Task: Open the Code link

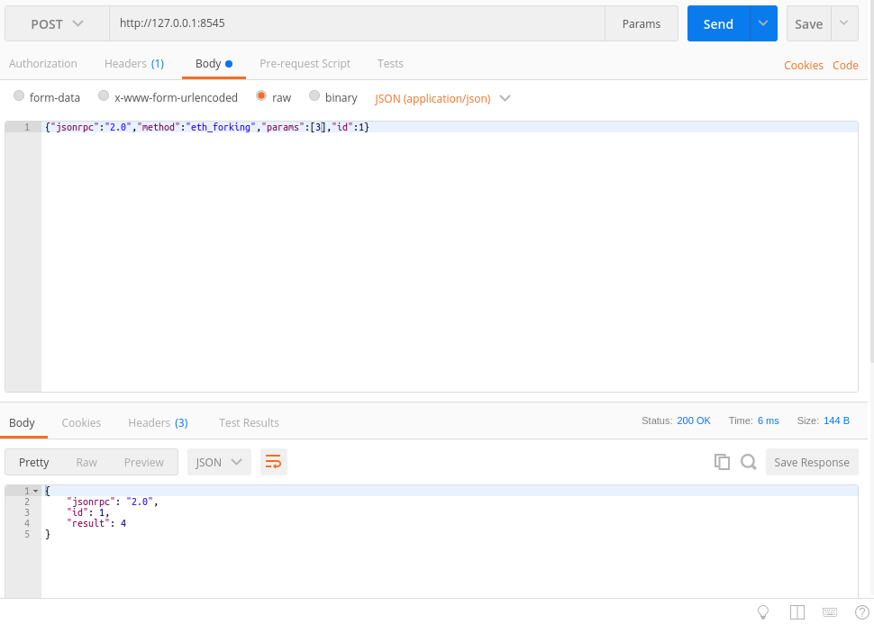Action: (845, 65)
